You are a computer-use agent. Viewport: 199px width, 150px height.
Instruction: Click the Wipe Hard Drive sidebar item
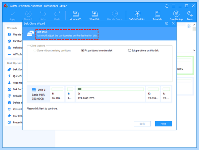pyautogui.click(x=15, y=83)
